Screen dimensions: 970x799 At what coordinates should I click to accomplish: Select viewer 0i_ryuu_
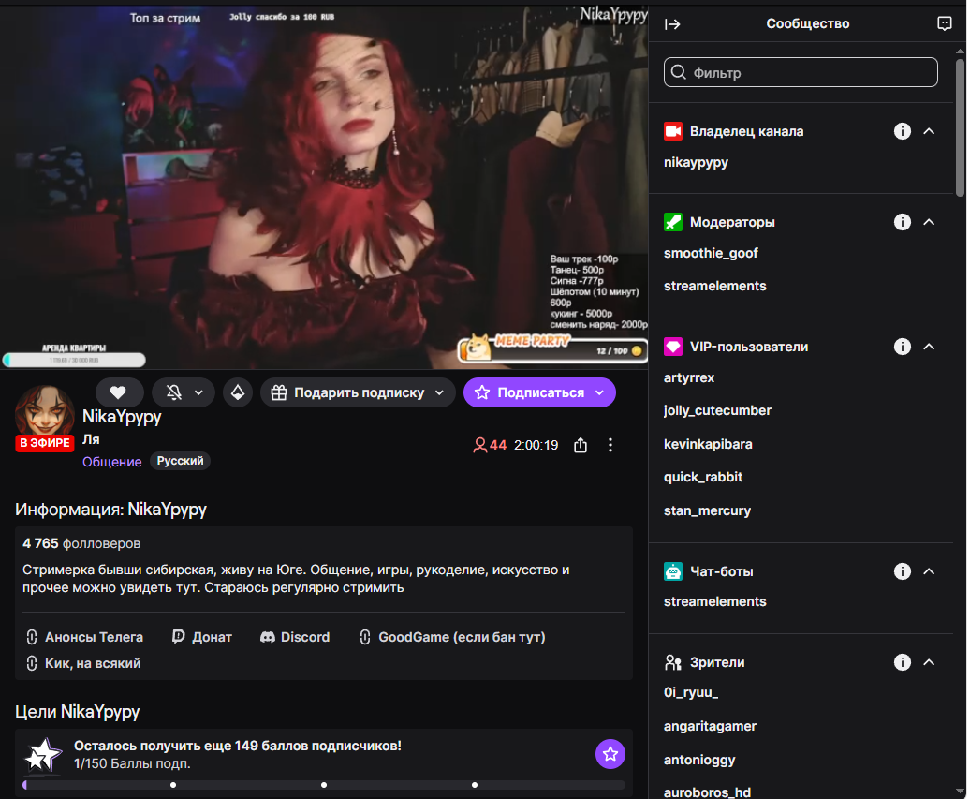tap(691, 692)
